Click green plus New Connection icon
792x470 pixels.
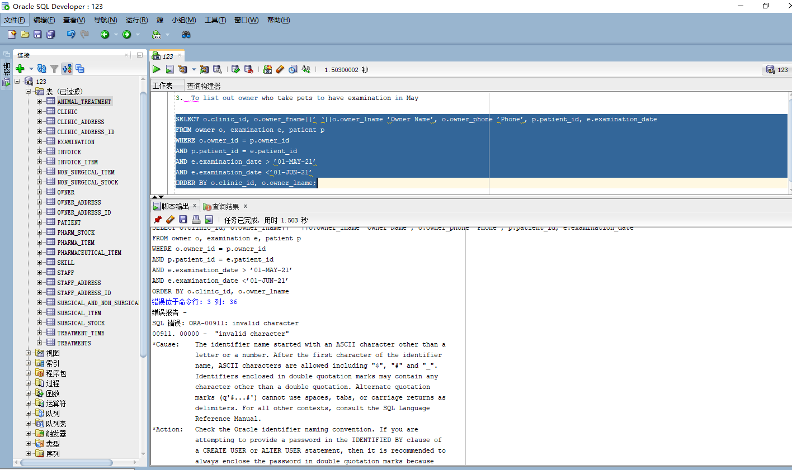20,69
